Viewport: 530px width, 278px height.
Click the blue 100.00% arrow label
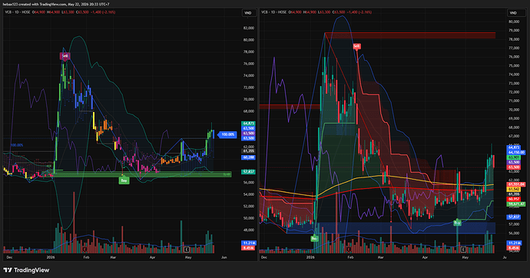click(x=227, y=134)
